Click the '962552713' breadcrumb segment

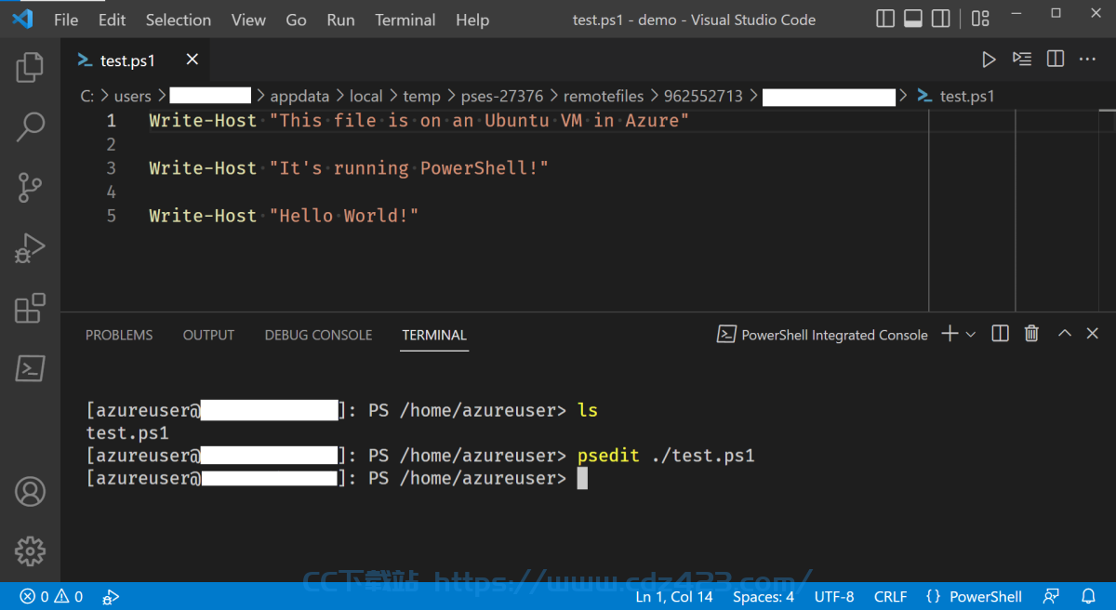(x=703, y=96)
